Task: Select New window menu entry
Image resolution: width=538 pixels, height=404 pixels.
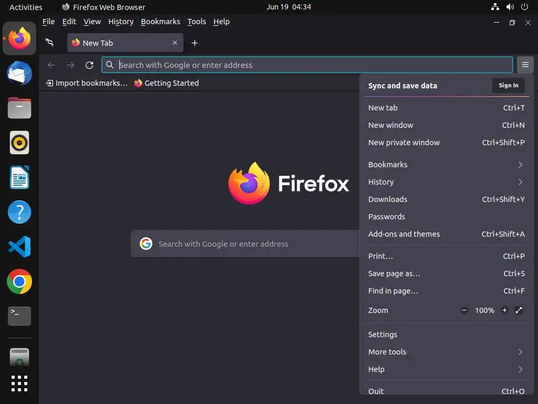Action: (446, 125)
